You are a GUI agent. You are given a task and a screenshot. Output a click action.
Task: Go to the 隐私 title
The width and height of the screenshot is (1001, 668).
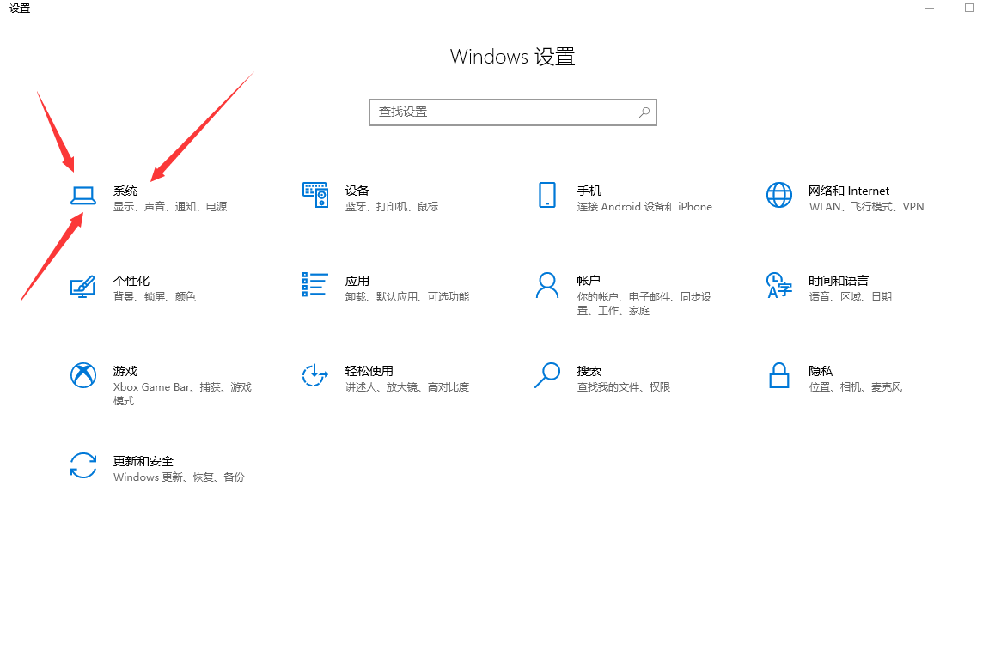821,371
